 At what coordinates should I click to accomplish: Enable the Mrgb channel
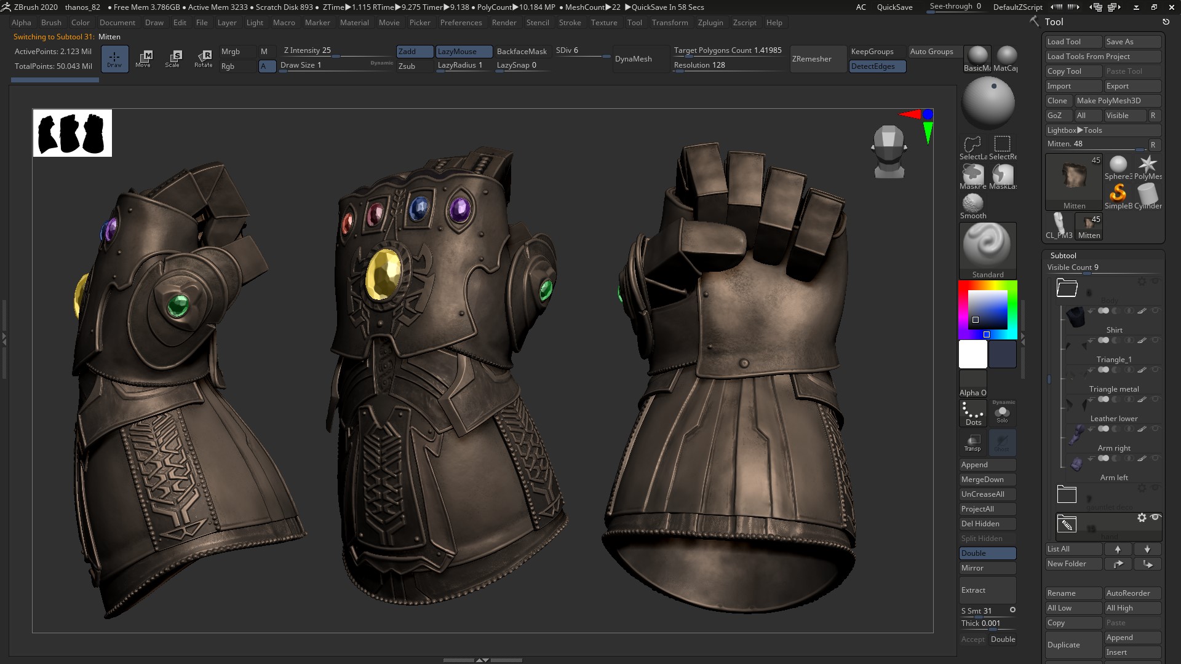tap(238, 52)
